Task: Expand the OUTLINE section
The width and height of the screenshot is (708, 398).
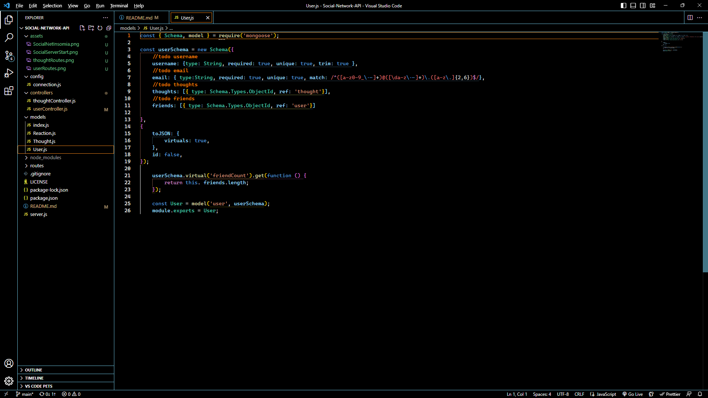Action: 34,370
